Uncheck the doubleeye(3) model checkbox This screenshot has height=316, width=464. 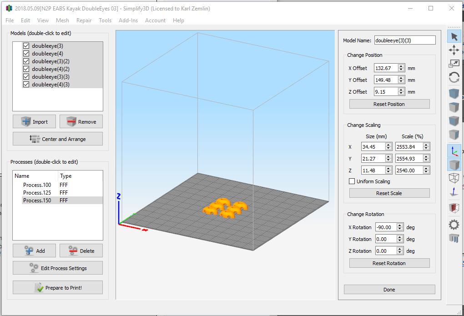(26, 46)
